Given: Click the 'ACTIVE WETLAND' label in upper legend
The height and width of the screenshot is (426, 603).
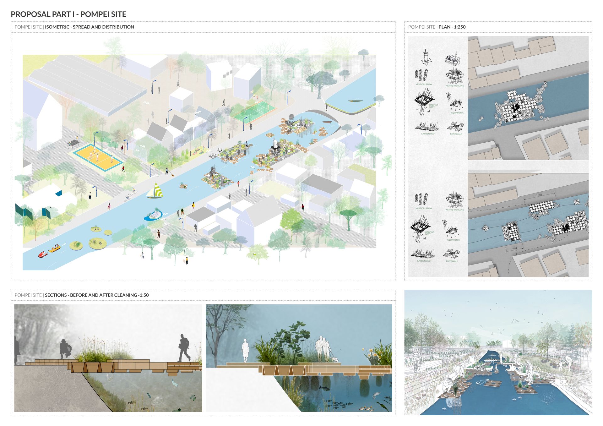Looking at the screenshot, I should 454,86.
